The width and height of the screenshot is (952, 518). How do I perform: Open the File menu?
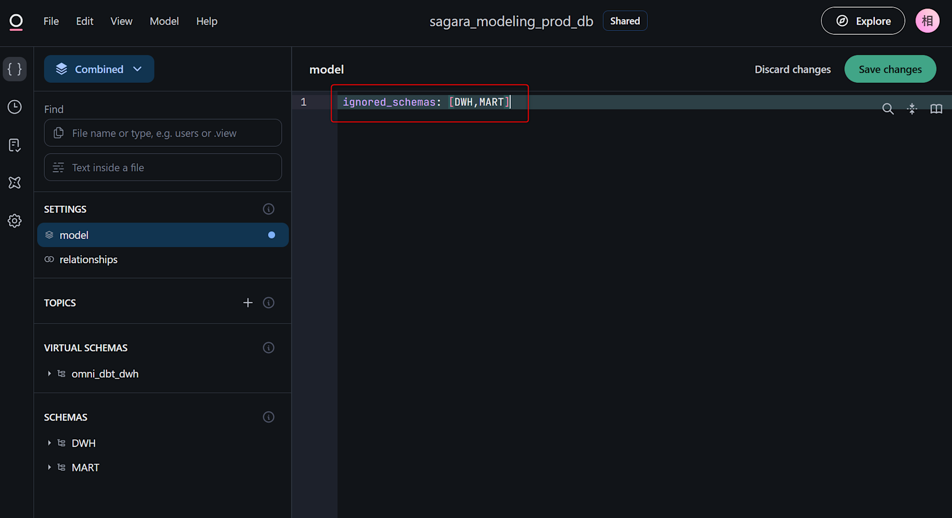pos(51,21)
